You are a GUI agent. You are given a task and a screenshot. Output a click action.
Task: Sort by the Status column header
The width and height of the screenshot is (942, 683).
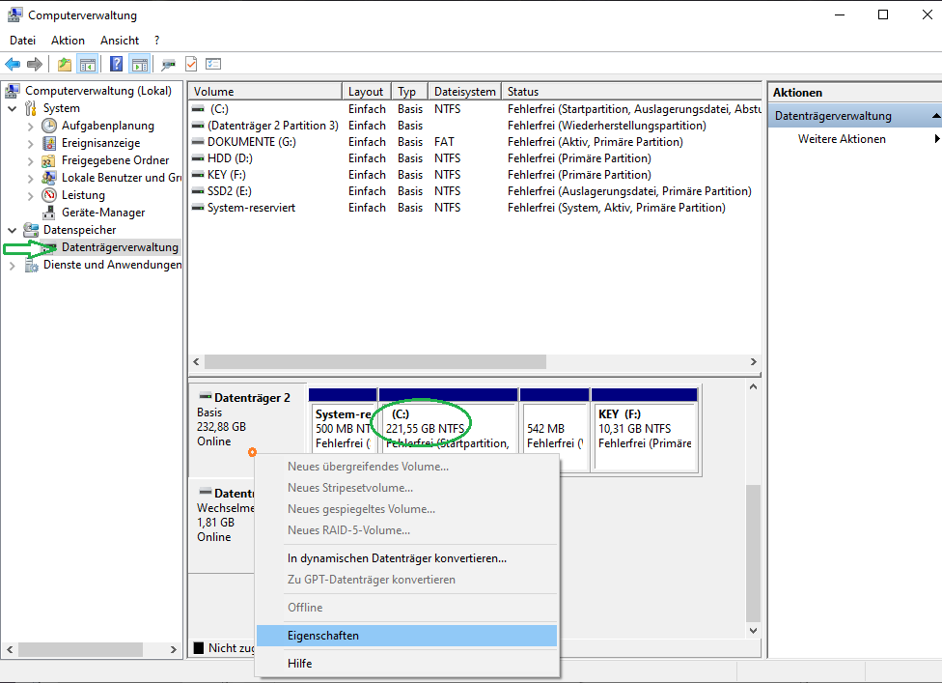tap(631, 92)
